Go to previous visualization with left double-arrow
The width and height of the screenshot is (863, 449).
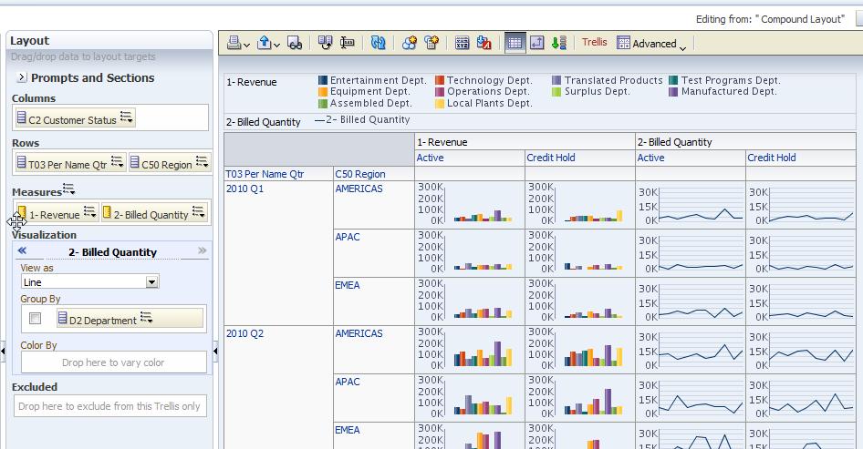(22, 250)
